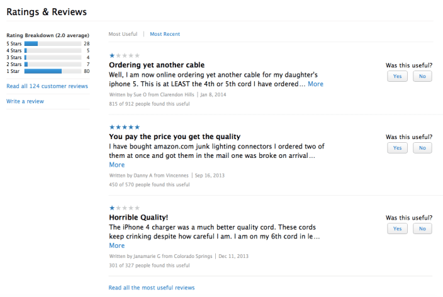Screen dimensions: 443x297
Task: Click the Write a review link
Action: pos(25,101)
